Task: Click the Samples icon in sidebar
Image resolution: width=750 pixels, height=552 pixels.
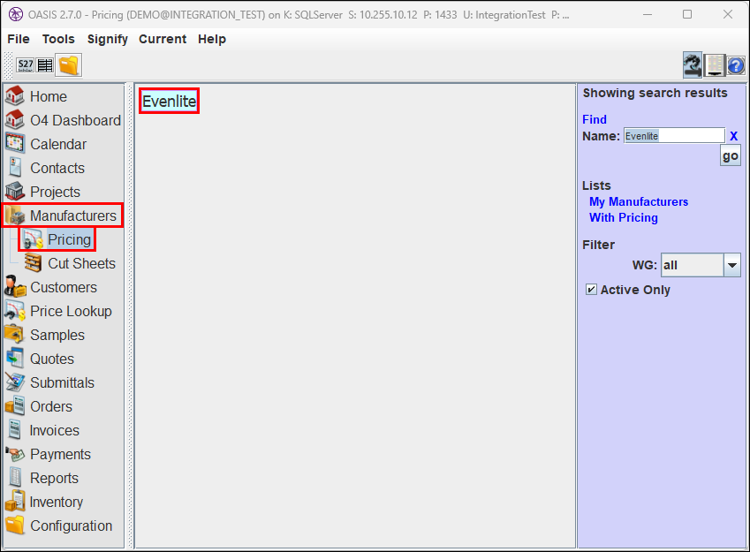Action: pyautogui.click(x=15, y=335)
